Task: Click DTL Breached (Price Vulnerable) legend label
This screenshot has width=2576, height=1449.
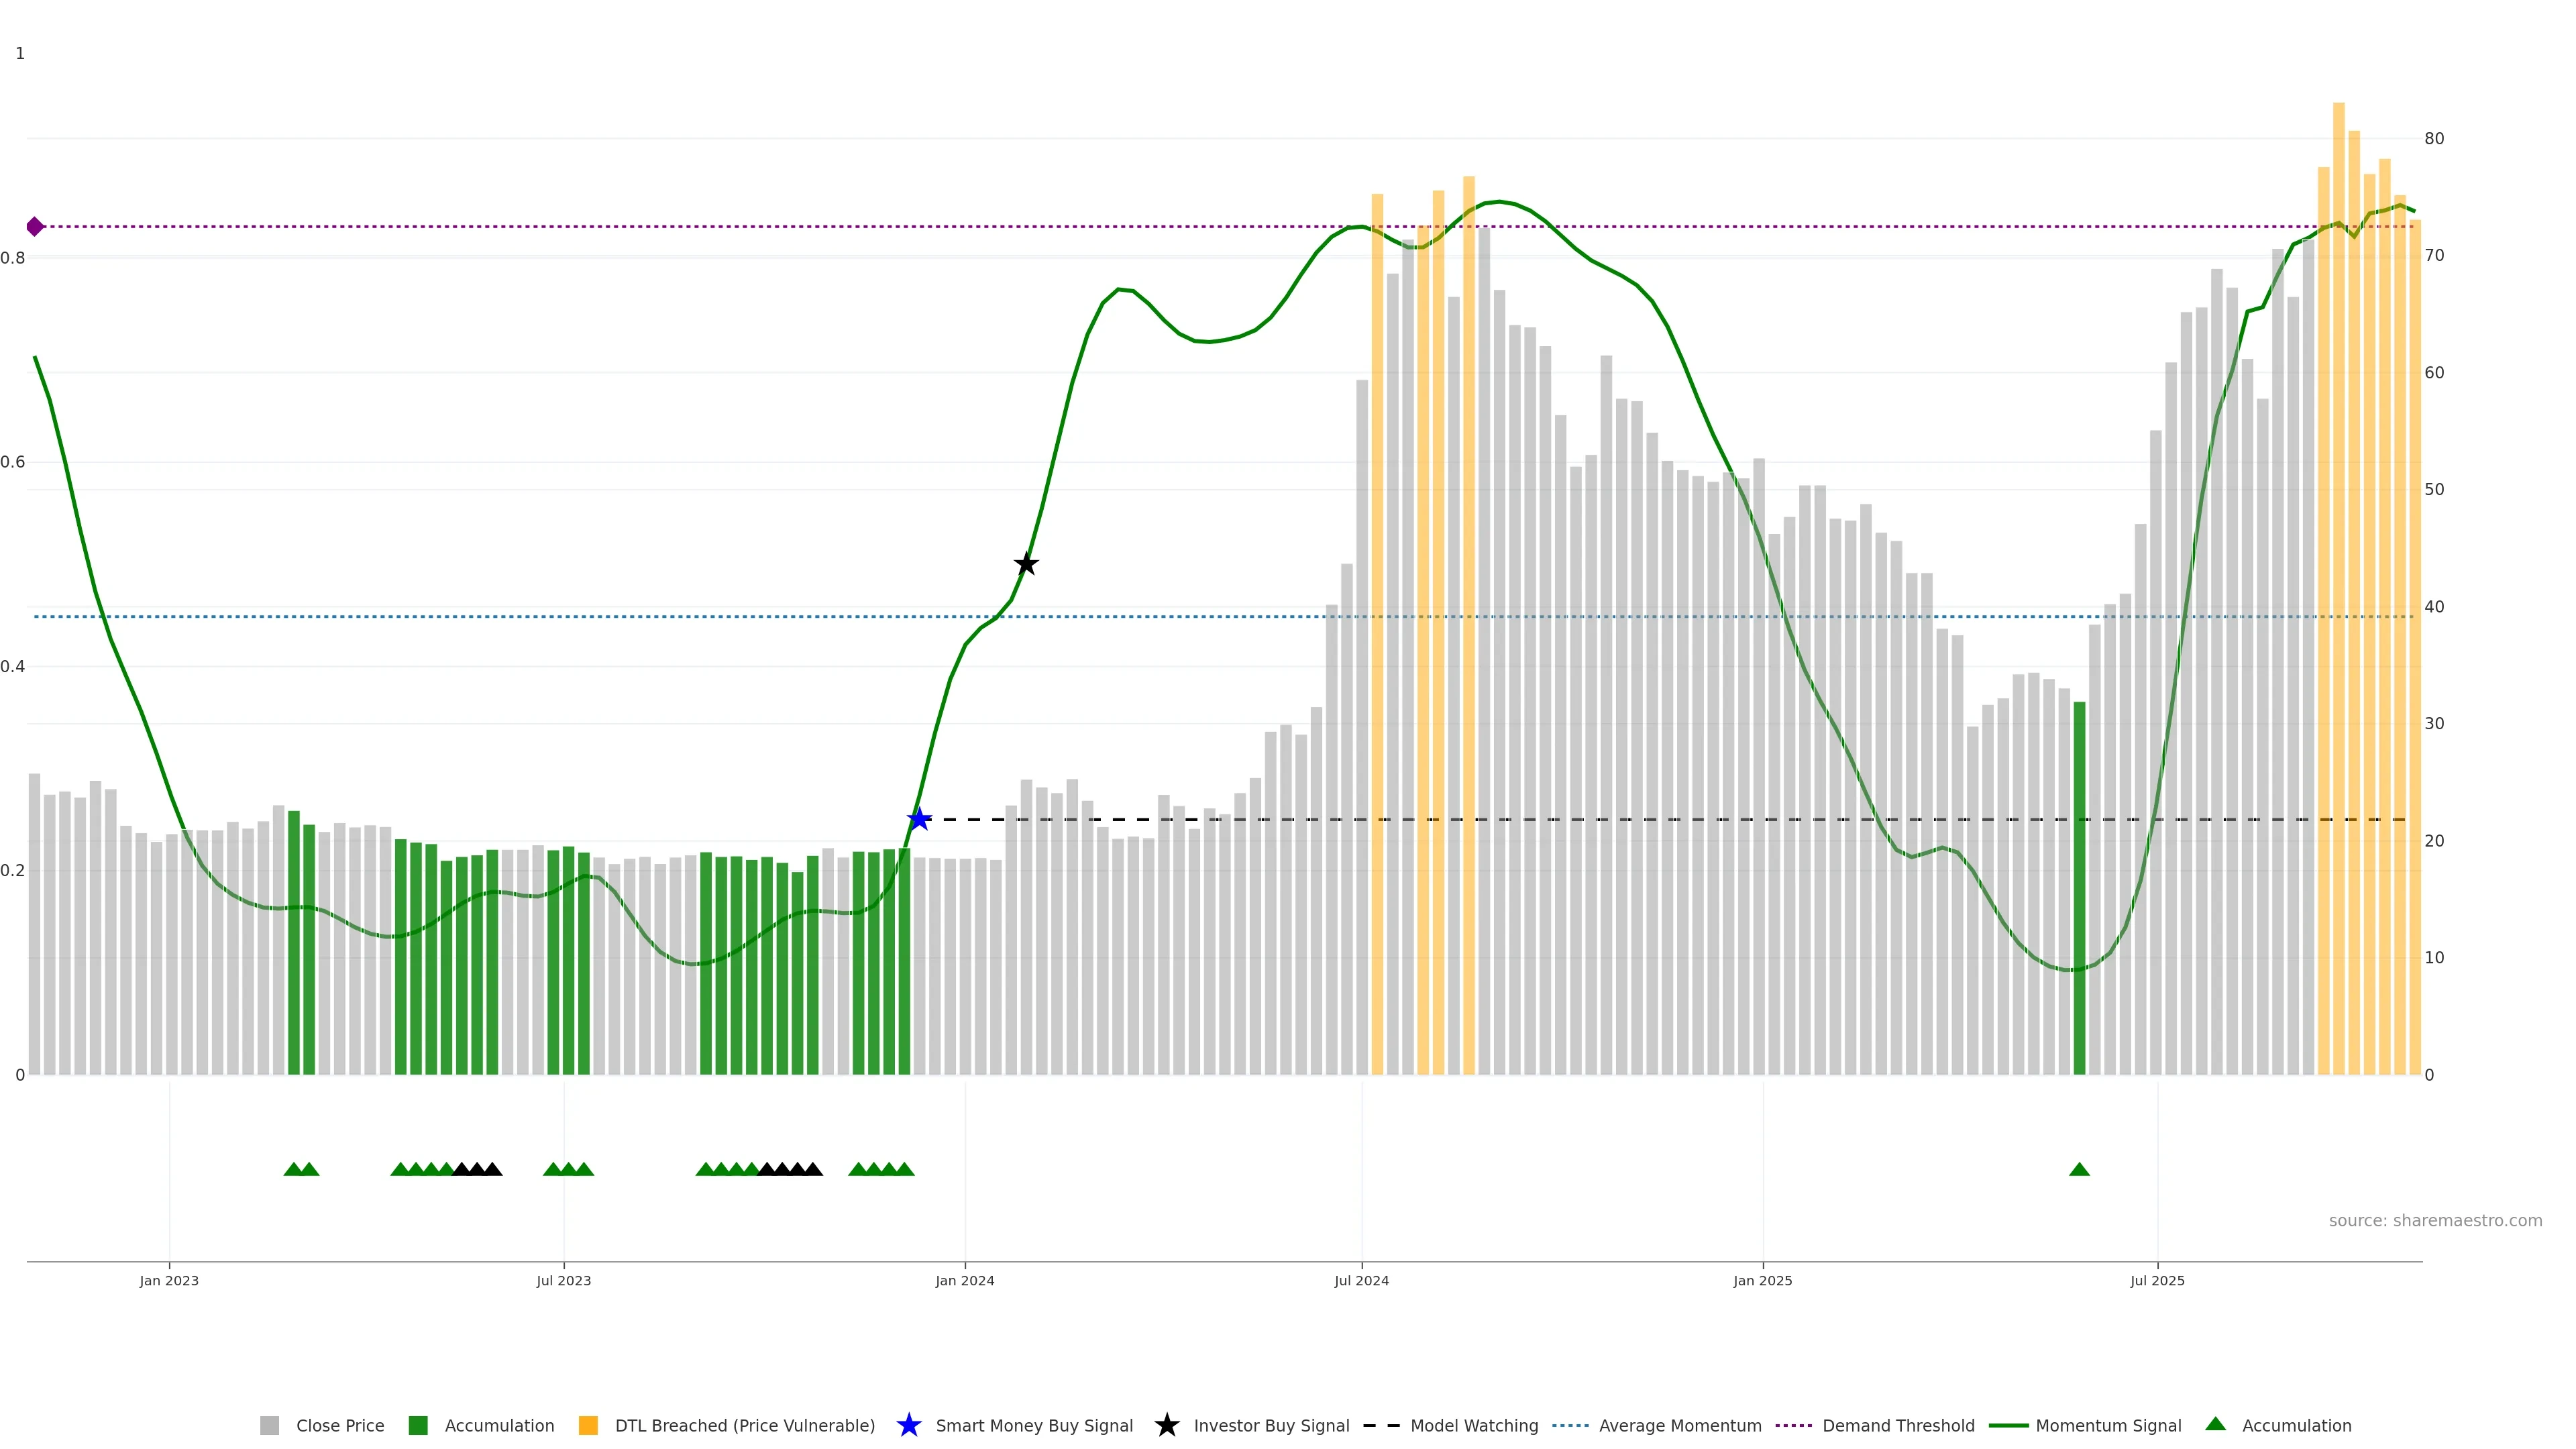Action: 744,1425
